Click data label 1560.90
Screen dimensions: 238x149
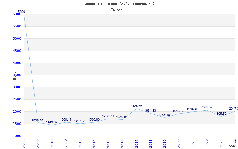[94, 120]
